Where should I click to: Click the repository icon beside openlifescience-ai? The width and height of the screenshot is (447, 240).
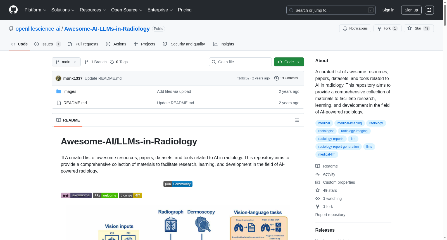(x=11, y=29)
